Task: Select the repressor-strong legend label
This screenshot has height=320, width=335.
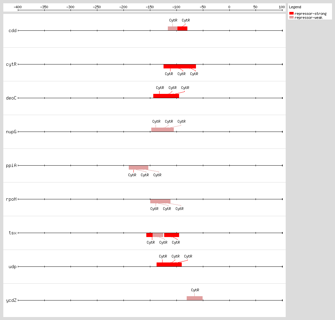Action: tap(311, 14)
